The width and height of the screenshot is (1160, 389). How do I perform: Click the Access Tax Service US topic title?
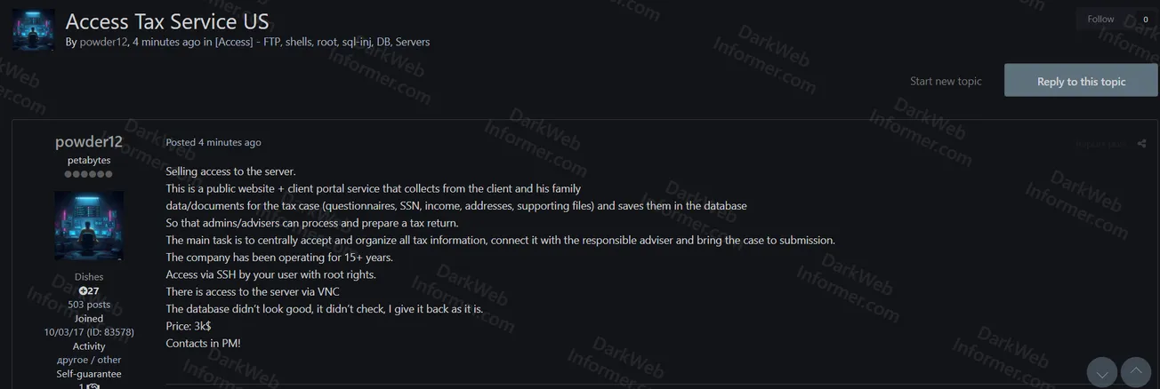[167, 20]
